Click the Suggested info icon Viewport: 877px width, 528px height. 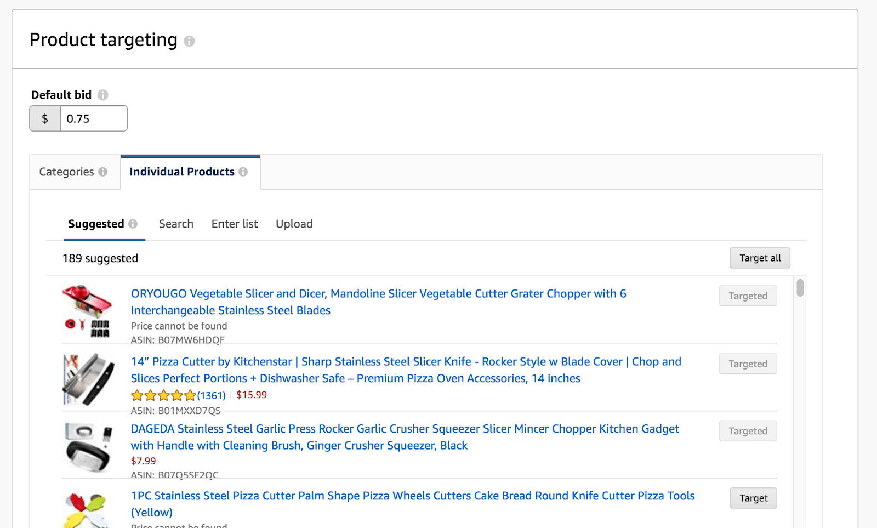coord(133,224)
